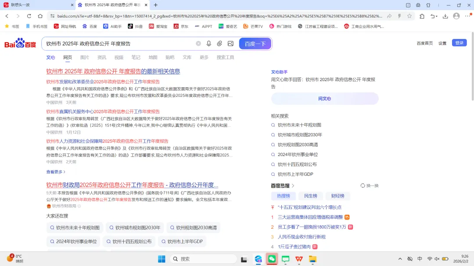The height and width of the screenshot is (266, 474).
Task: Open 钦州市人力资源和社会保障局 report link
Action: (x=107, y=141)
